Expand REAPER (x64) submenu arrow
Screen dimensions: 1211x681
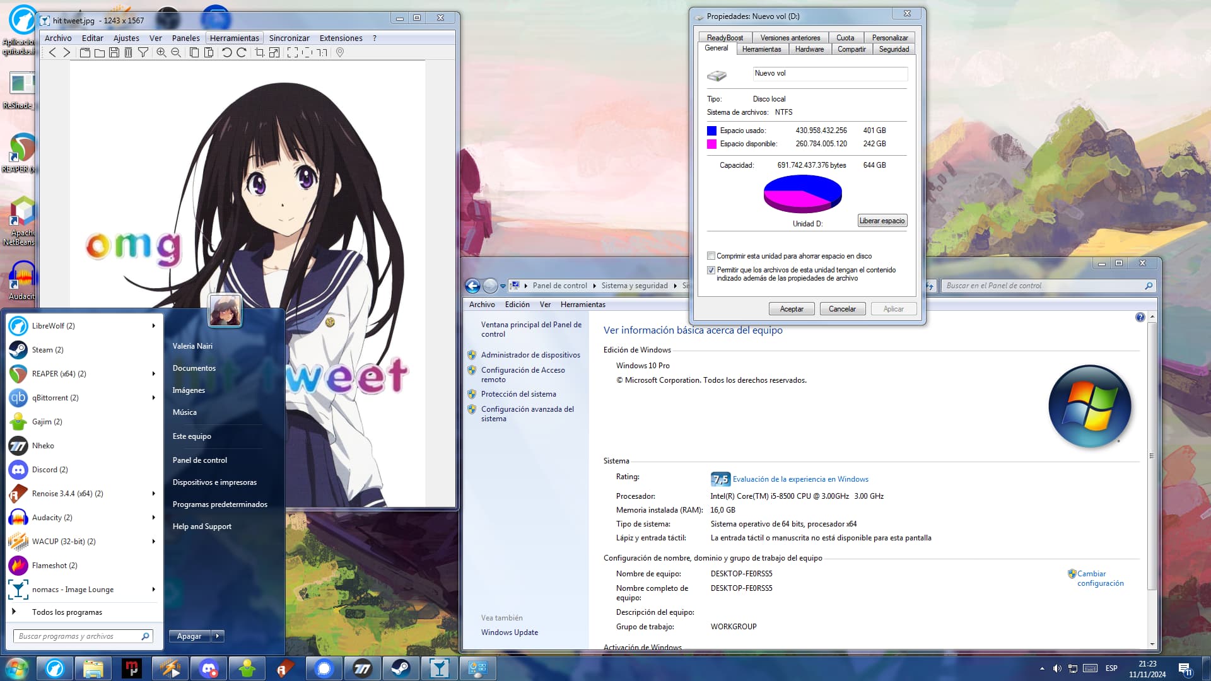[153, 374]
